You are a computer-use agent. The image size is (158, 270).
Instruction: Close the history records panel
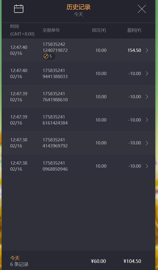[x=142, y=9]
